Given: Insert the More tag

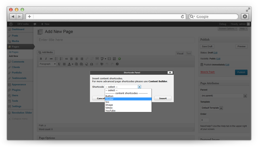Looking at the screenshot, I should pos(97,58).
